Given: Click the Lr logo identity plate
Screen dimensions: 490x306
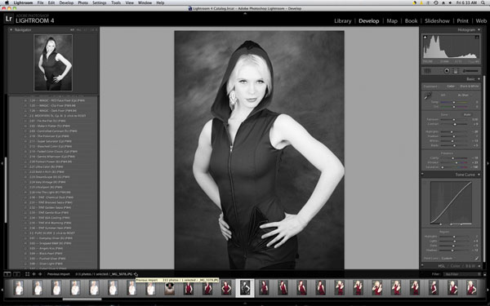Looking at the screenshot, I should coord(9,19).
